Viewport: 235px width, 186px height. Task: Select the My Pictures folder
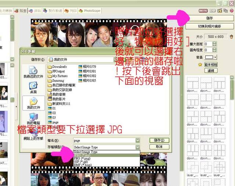(x=58, y=76)
